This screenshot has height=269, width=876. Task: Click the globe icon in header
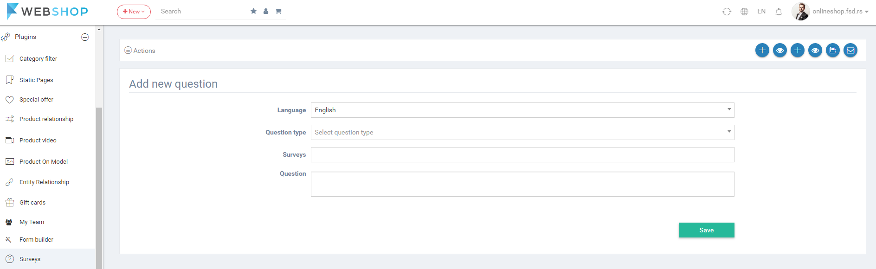744,12
